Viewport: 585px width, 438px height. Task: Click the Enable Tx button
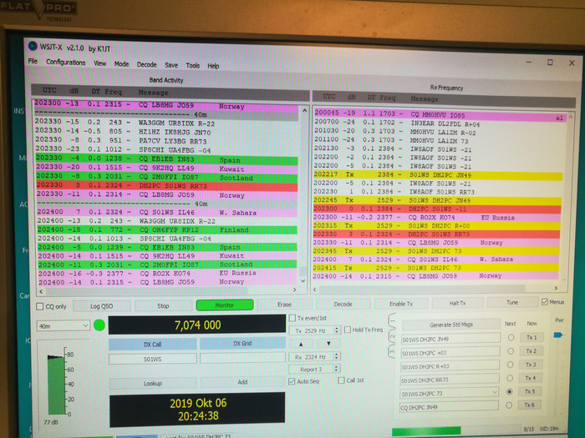pyautogui.click(x=401, y=304)
